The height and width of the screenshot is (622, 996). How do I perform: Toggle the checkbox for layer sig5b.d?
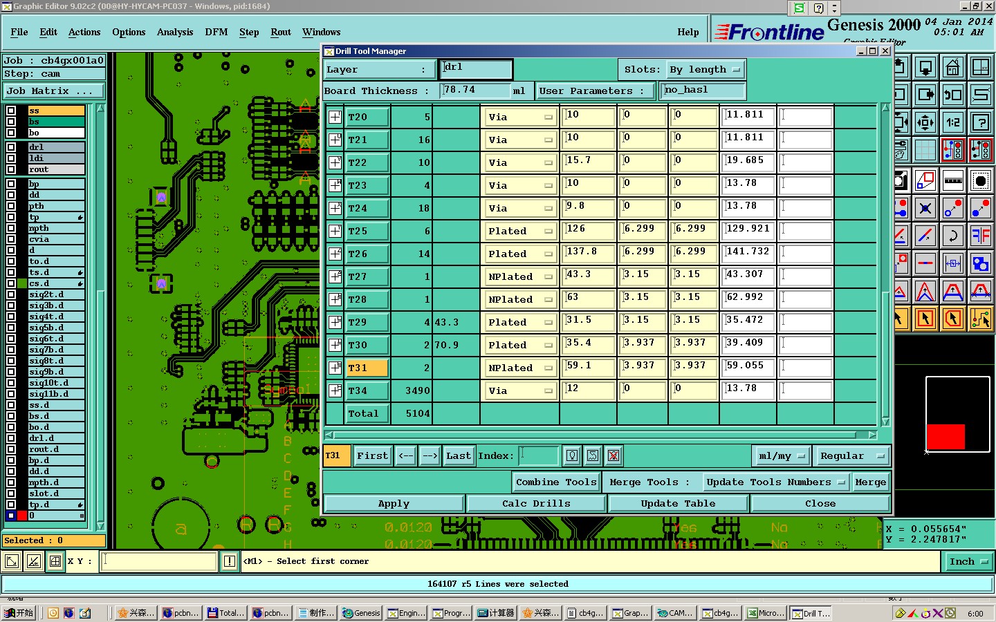coord(11,328)
